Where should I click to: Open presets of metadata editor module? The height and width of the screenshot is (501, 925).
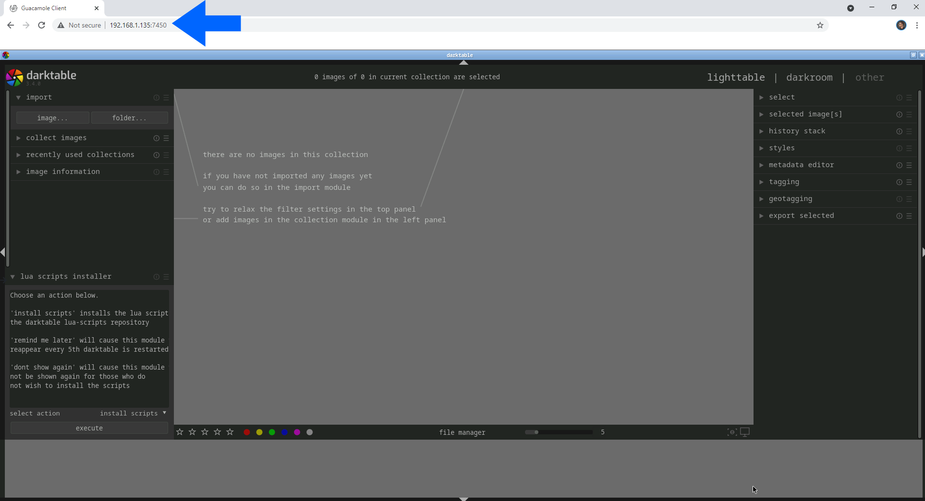[x=909, y=165]
